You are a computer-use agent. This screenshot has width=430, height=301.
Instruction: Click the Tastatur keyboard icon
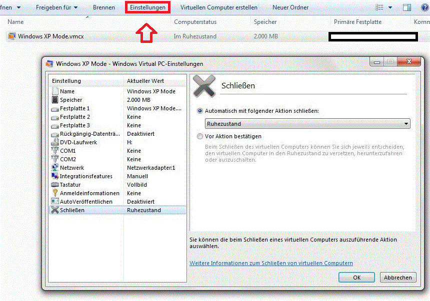(55, 185)
